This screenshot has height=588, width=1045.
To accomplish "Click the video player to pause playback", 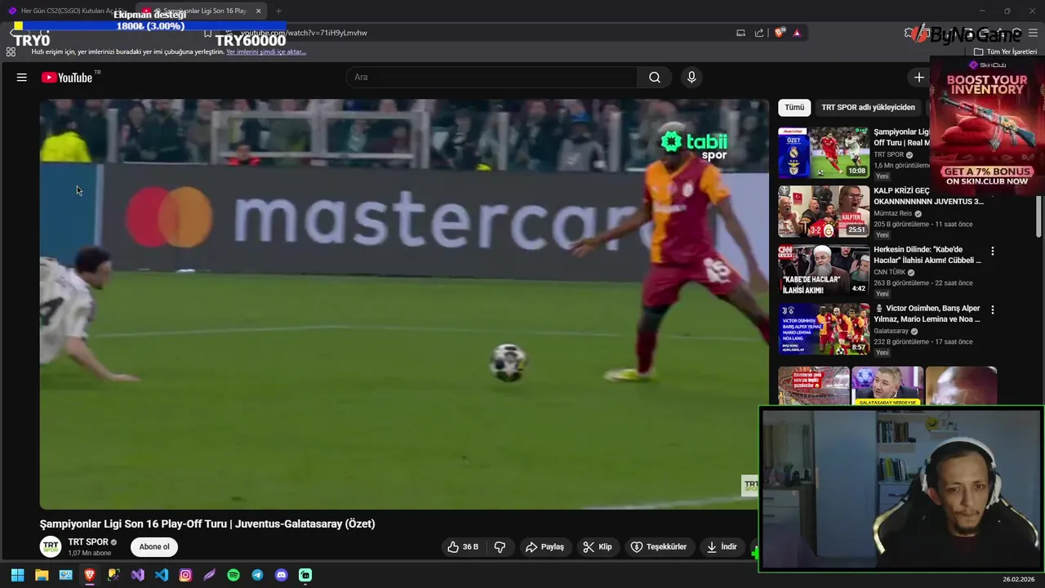I will [404, 304].
